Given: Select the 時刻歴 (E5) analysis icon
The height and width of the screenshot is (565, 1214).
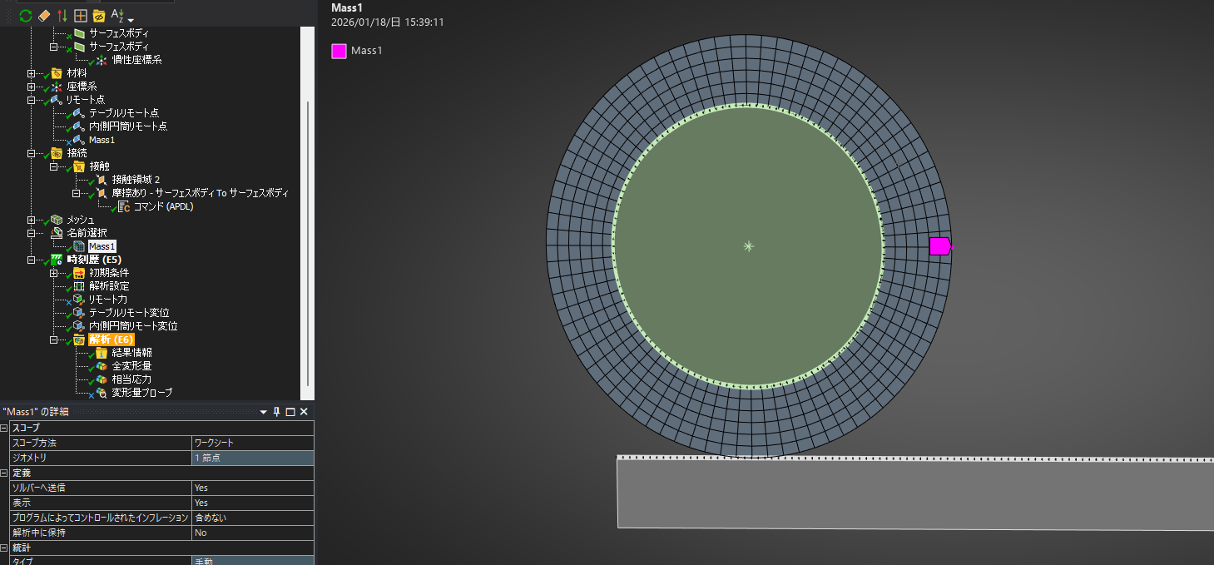Looking at the screenshot, I should 57,260.
